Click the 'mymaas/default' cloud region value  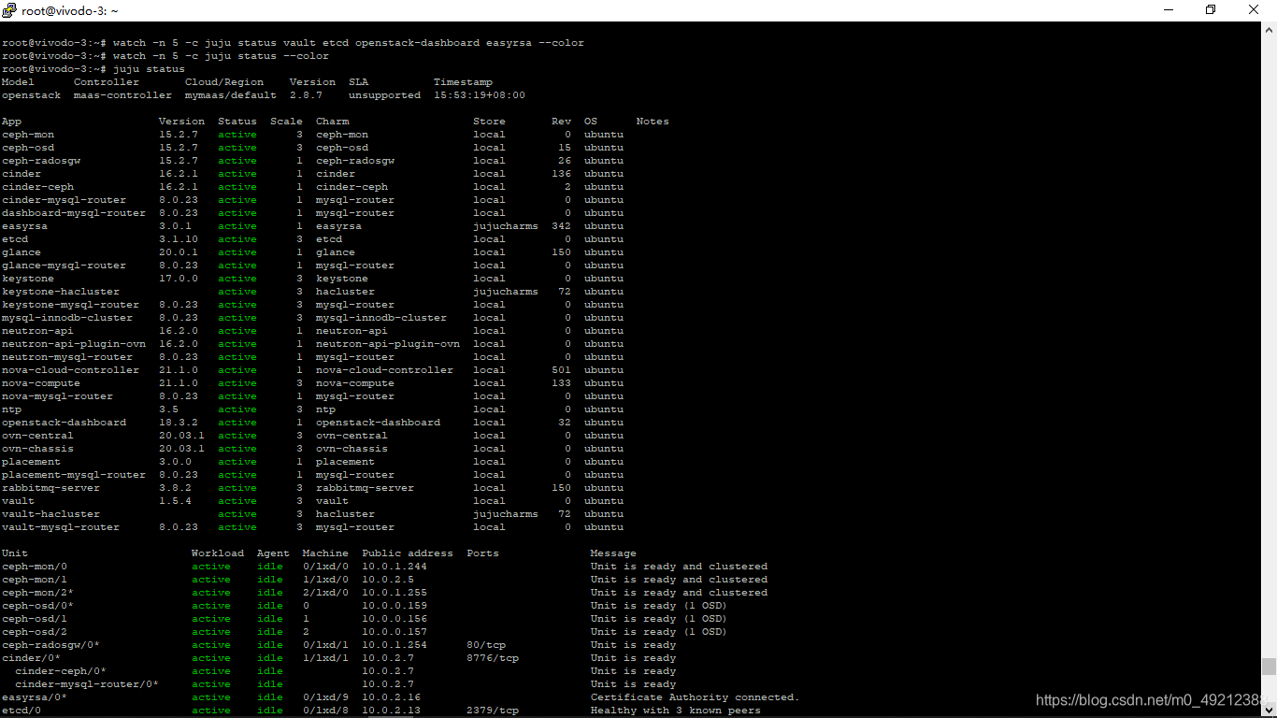[231, 95]
